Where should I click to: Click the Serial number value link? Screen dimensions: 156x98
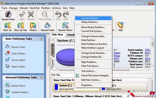tap(148, 50)
